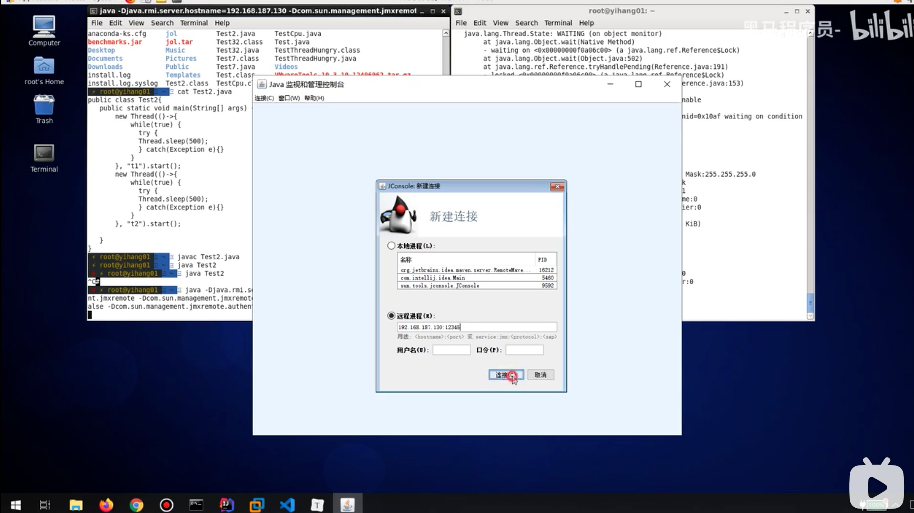Launch the Terminal desktop icon
This screenshot has height=513, width=914.
point(44,153)
